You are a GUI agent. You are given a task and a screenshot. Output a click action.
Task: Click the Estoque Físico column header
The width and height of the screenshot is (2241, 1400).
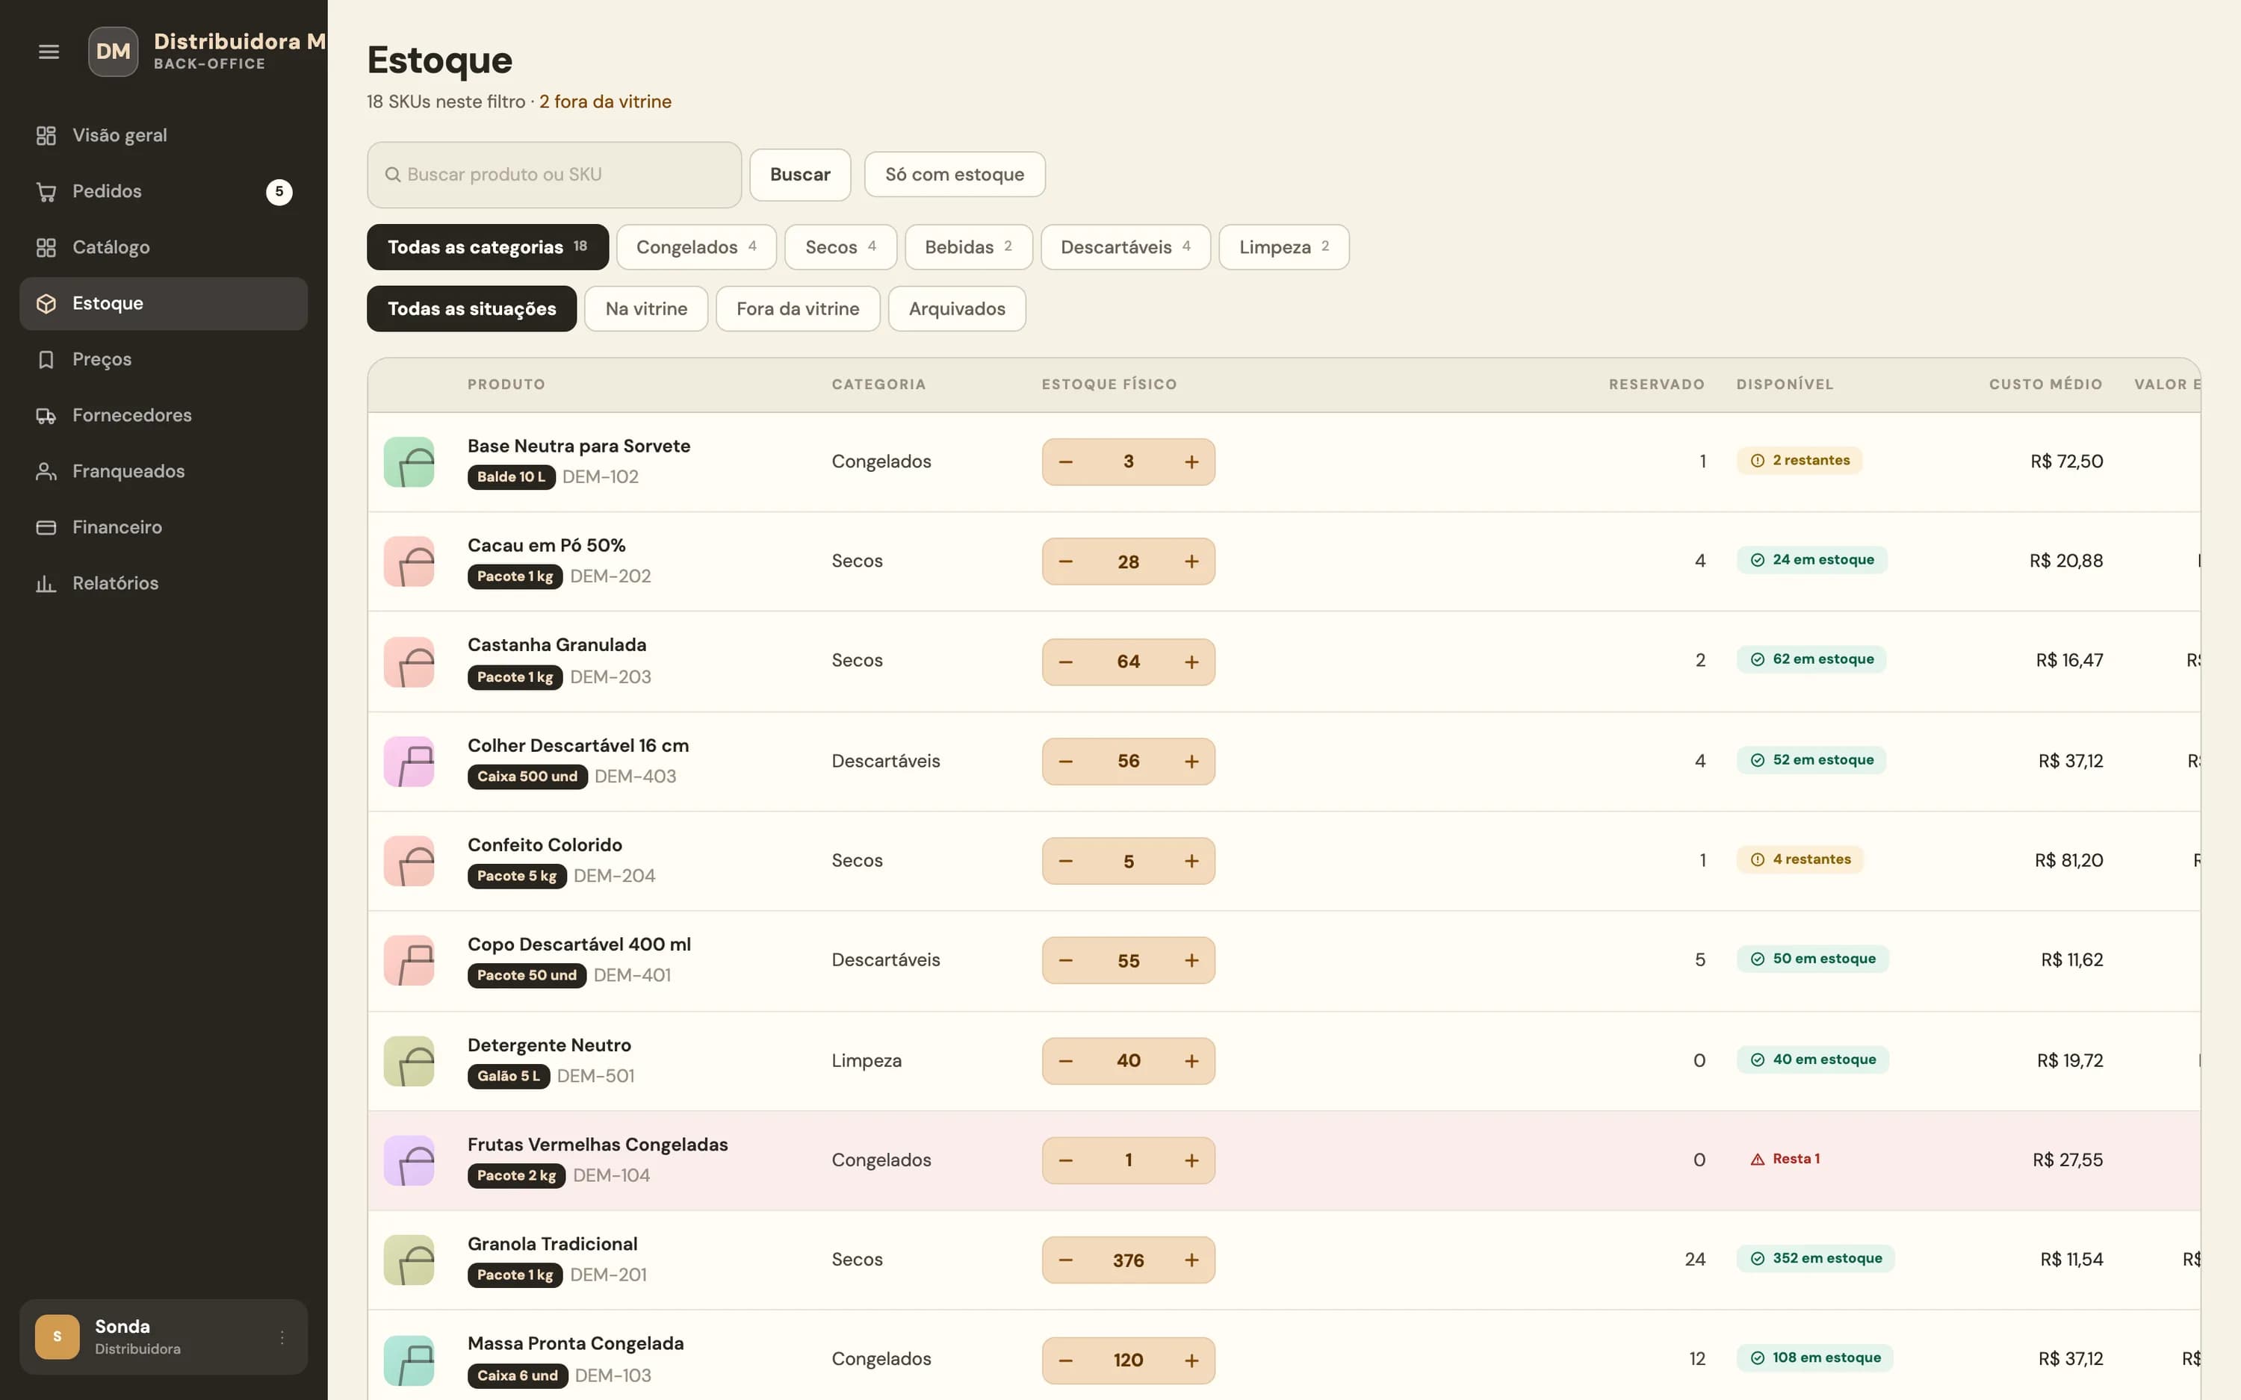[x=1109, y=385]
